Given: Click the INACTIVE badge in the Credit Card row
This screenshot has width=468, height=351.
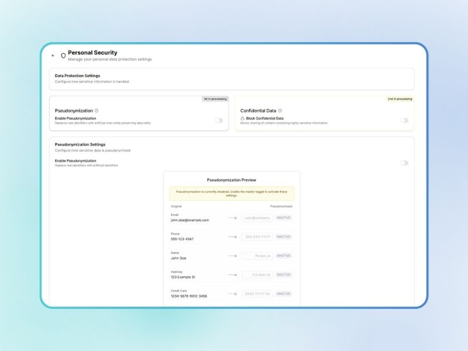Looking at the screenshot, I should (284, 294).
